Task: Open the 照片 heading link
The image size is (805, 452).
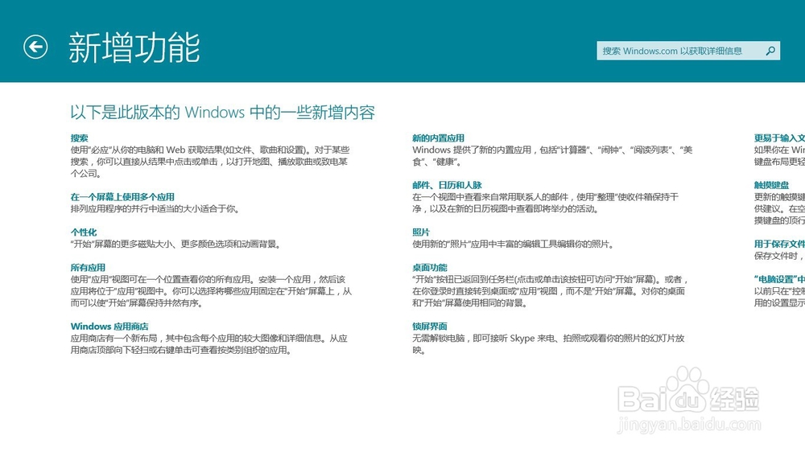Action: [420, 232]
